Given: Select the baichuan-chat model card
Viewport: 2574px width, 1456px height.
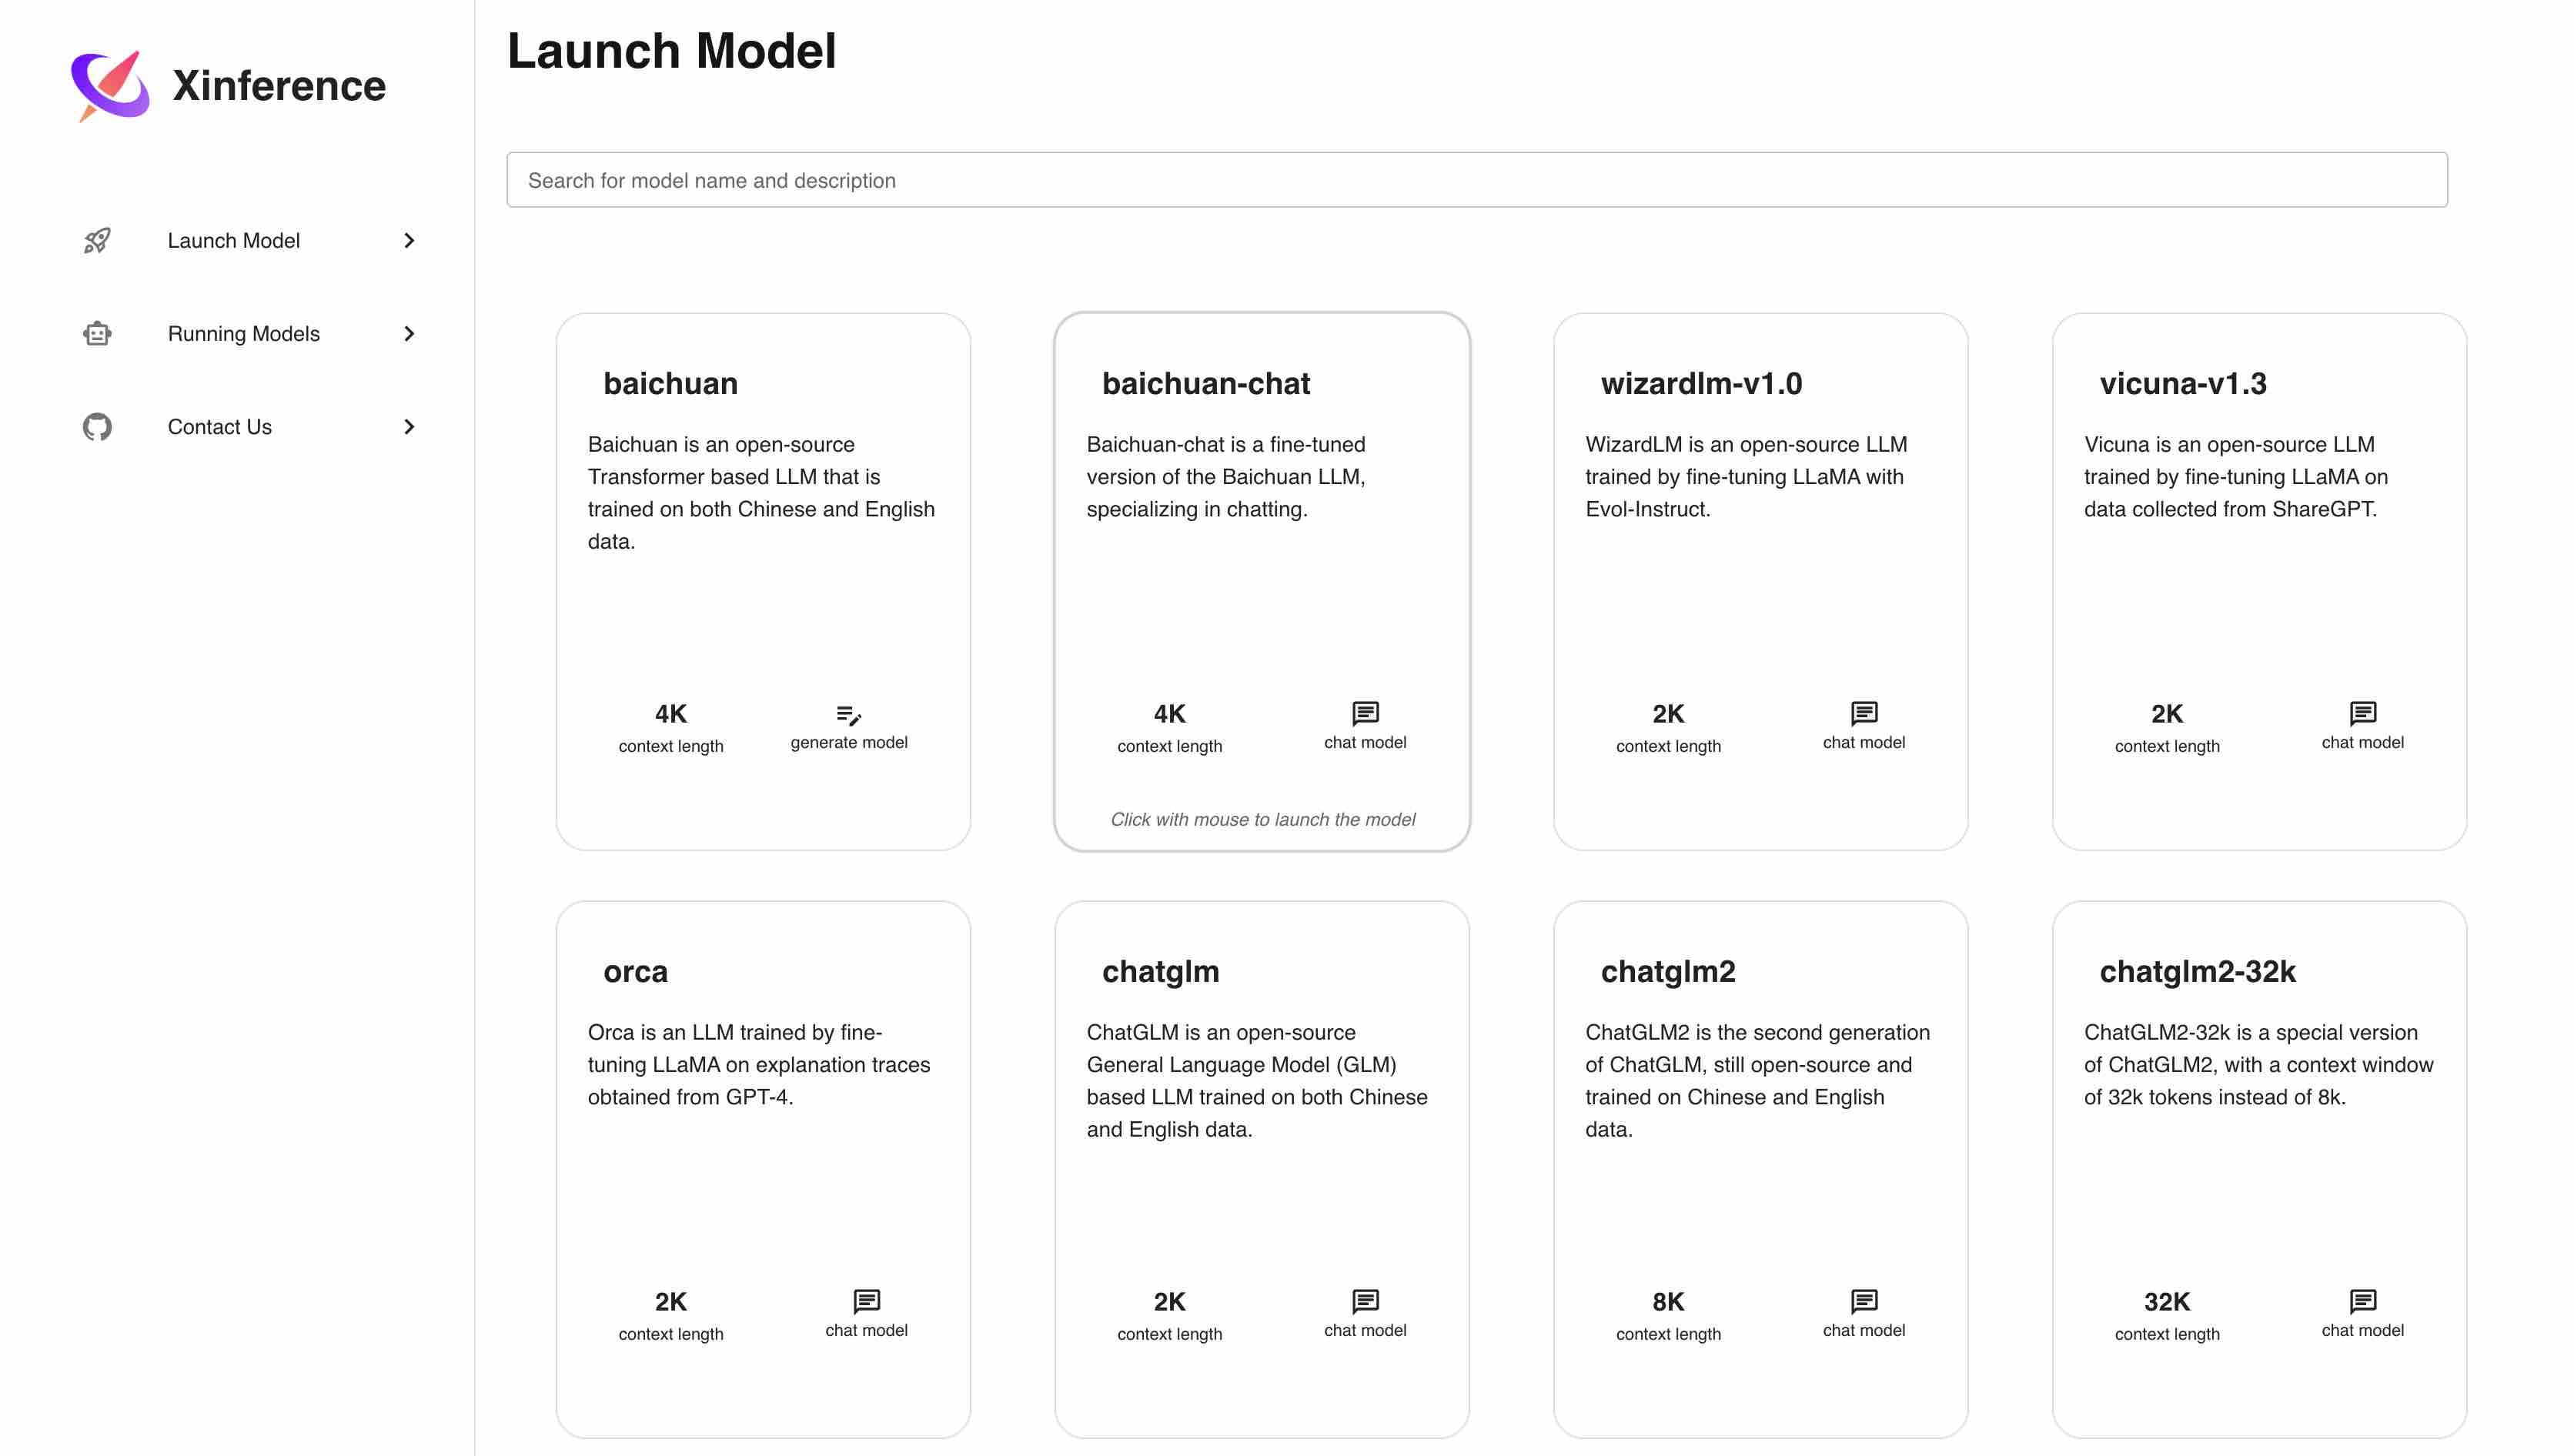Looking at the screenshot, I should pyautogui.click(x=1261, y=579).
